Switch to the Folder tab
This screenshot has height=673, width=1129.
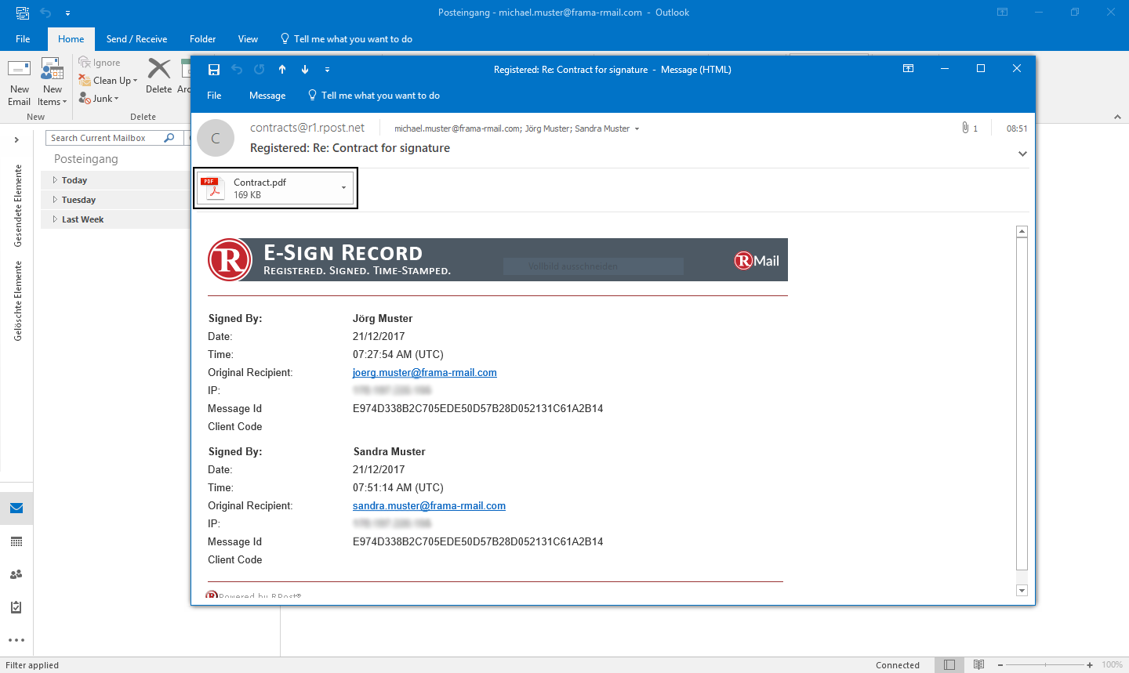pyautogui.click(x=202, y=39)
